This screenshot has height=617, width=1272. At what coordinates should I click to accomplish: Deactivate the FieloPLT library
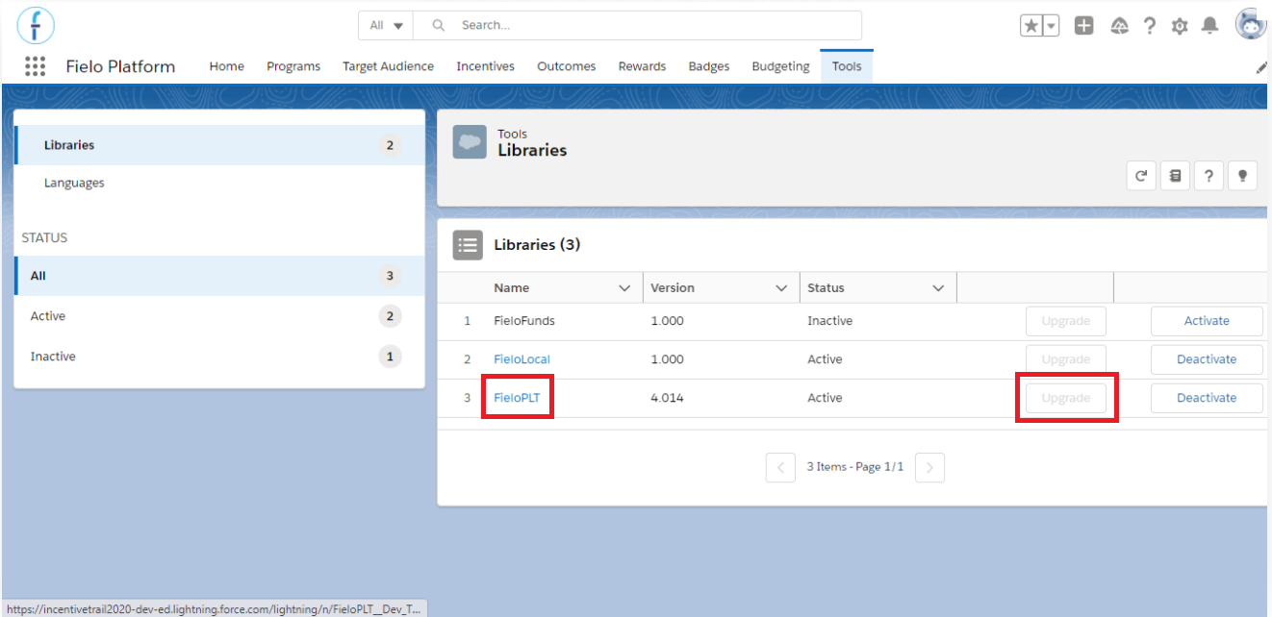pyautogui.click(x=1207, y=398)
